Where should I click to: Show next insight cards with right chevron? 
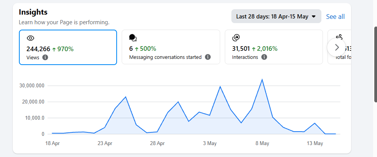336,47
